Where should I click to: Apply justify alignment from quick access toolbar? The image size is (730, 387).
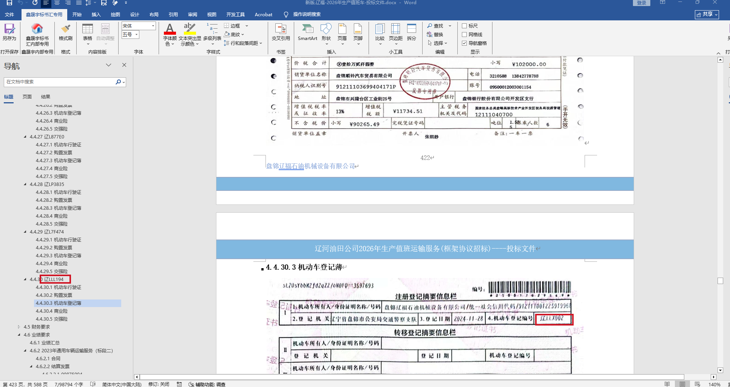[79, 3]
